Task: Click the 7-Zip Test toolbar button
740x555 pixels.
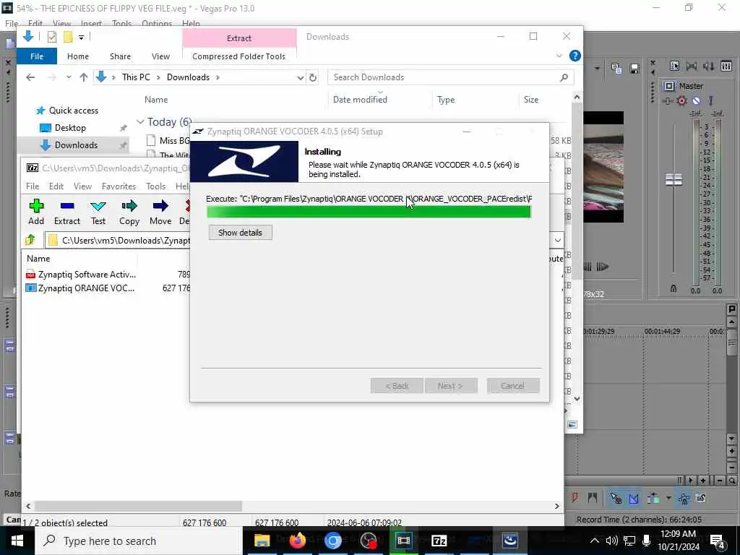Action: pyautogui.click(x=98, y=212)
